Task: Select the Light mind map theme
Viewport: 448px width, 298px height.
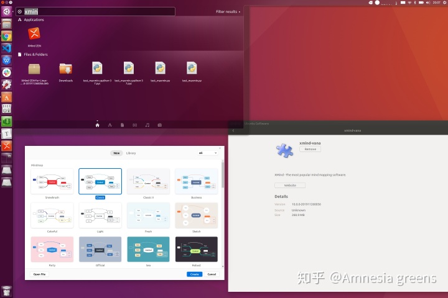Action: click(x=100, y=215)
